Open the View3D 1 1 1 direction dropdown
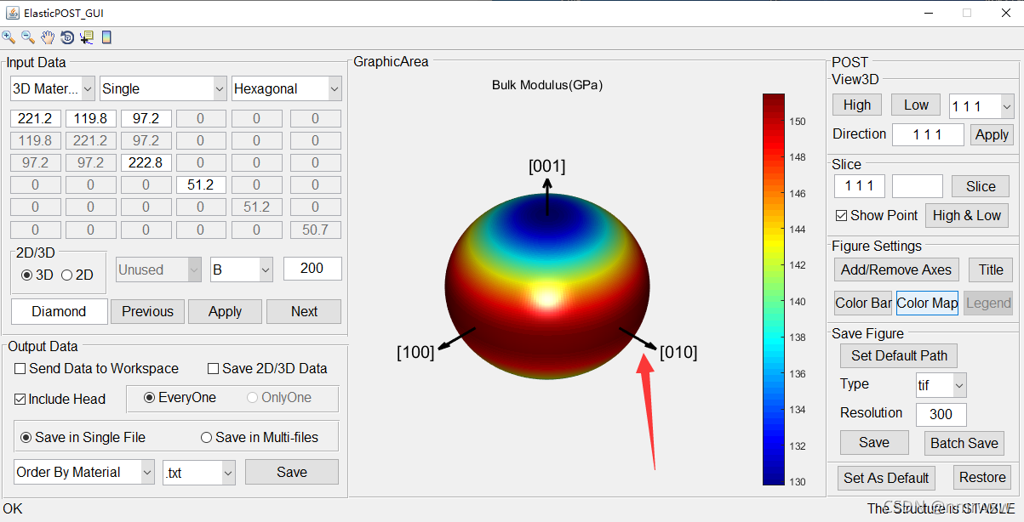 click(981, 106)
